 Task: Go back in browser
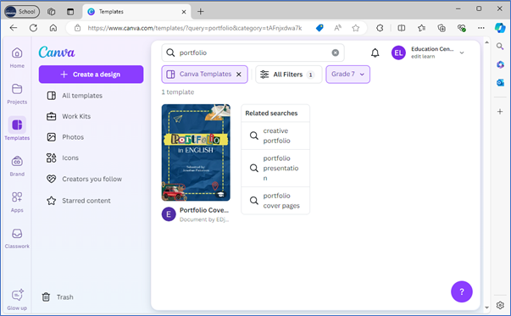[x=14, y=28]
